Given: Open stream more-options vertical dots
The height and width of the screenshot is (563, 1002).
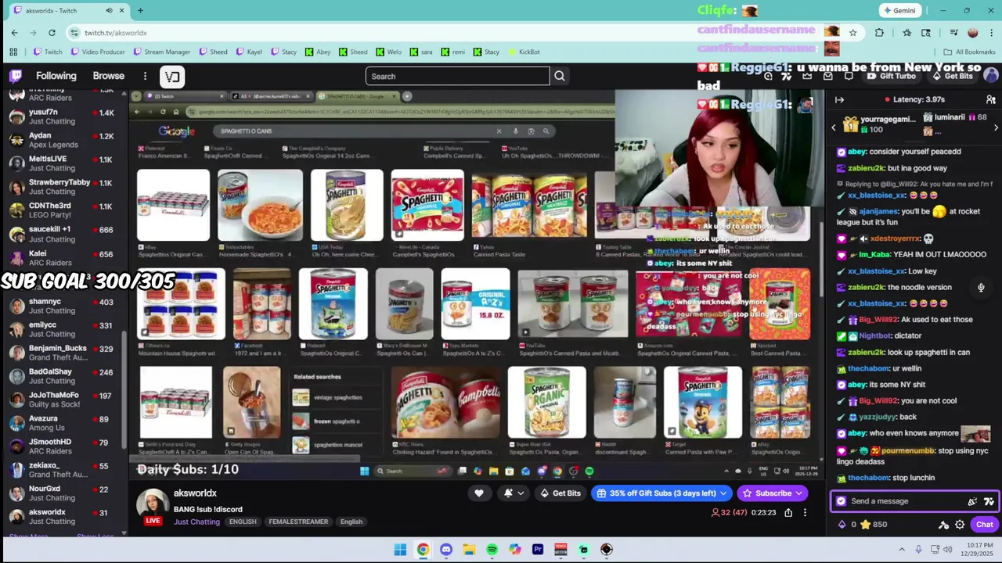Looking at the screenshot, I should point(805,512).
